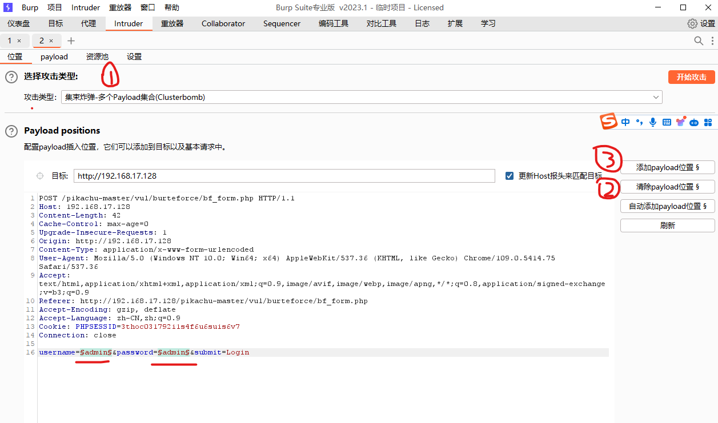Click 自动添加payload位置 § button
The width and height of the screenshot is (718, 423).
click(667, 206)
